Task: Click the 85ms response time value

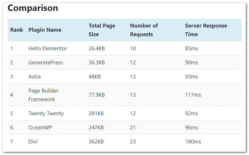Action: tap(192, 48)
